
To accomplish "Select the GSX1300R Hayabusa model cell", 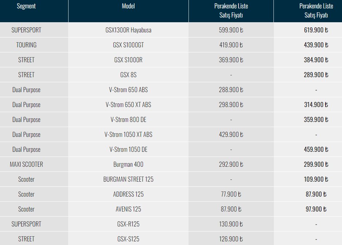I will pyautogui.click(x=128, y=30).
